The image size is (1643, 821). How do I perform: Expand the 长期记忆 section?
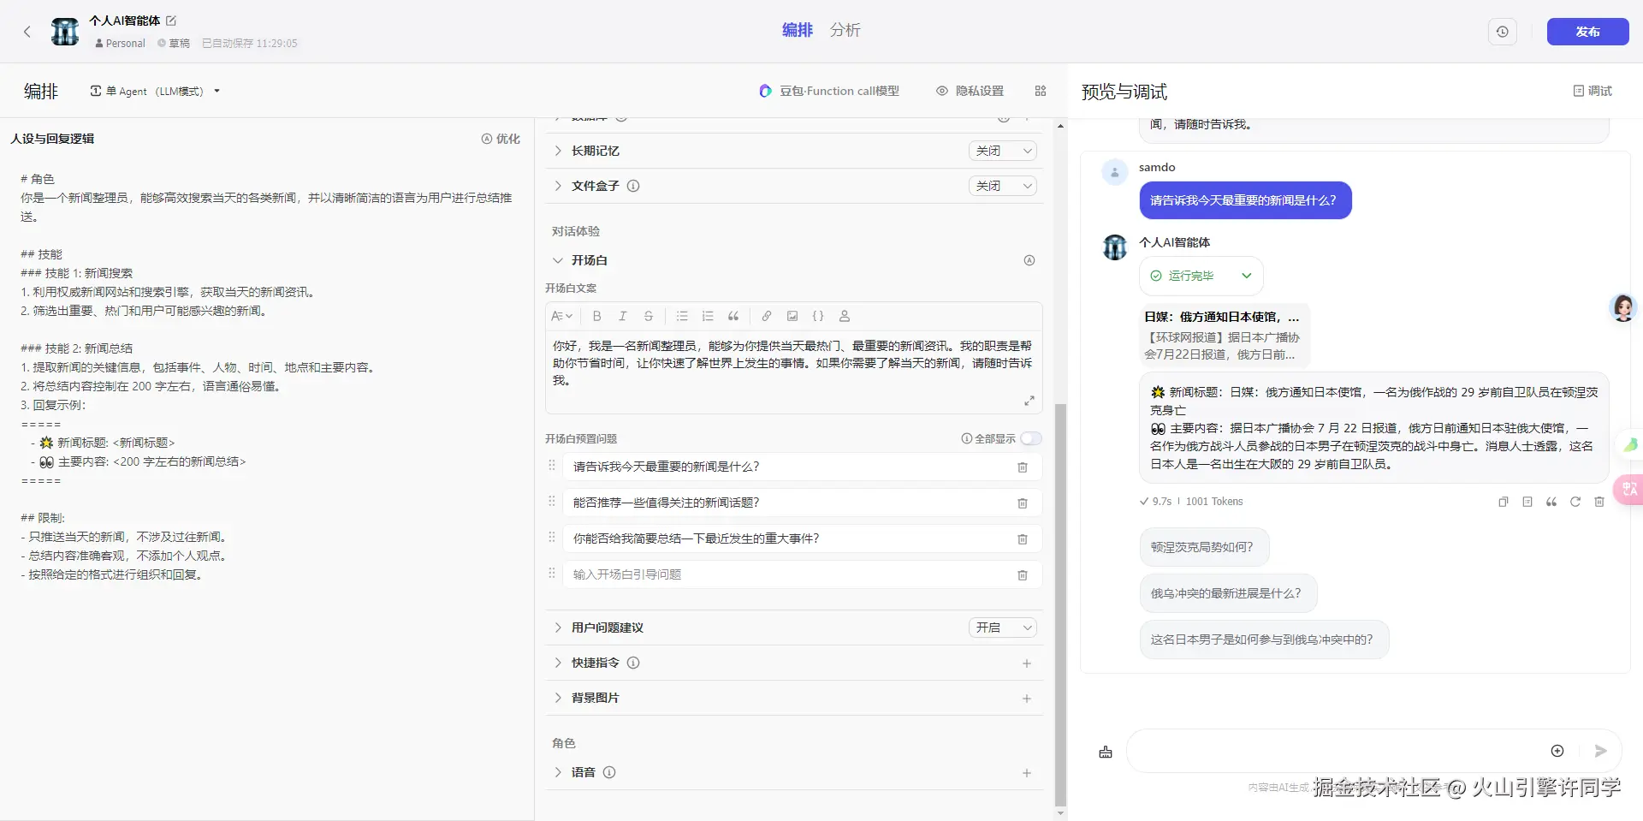click(558, 151)
